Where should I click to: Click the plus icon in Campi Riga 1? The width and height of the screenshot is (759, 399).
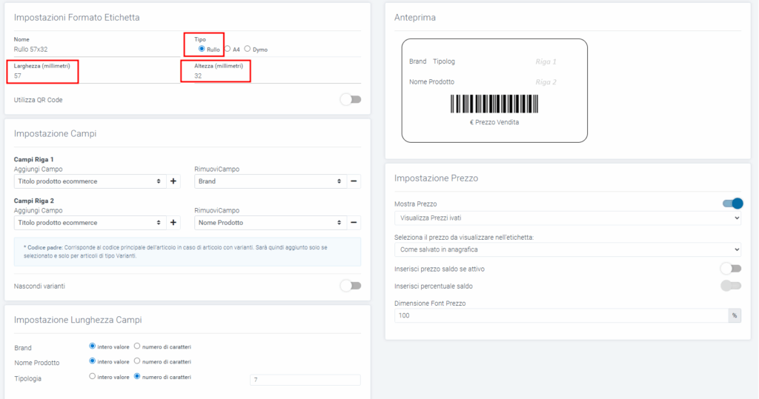[x=174, y=181]
